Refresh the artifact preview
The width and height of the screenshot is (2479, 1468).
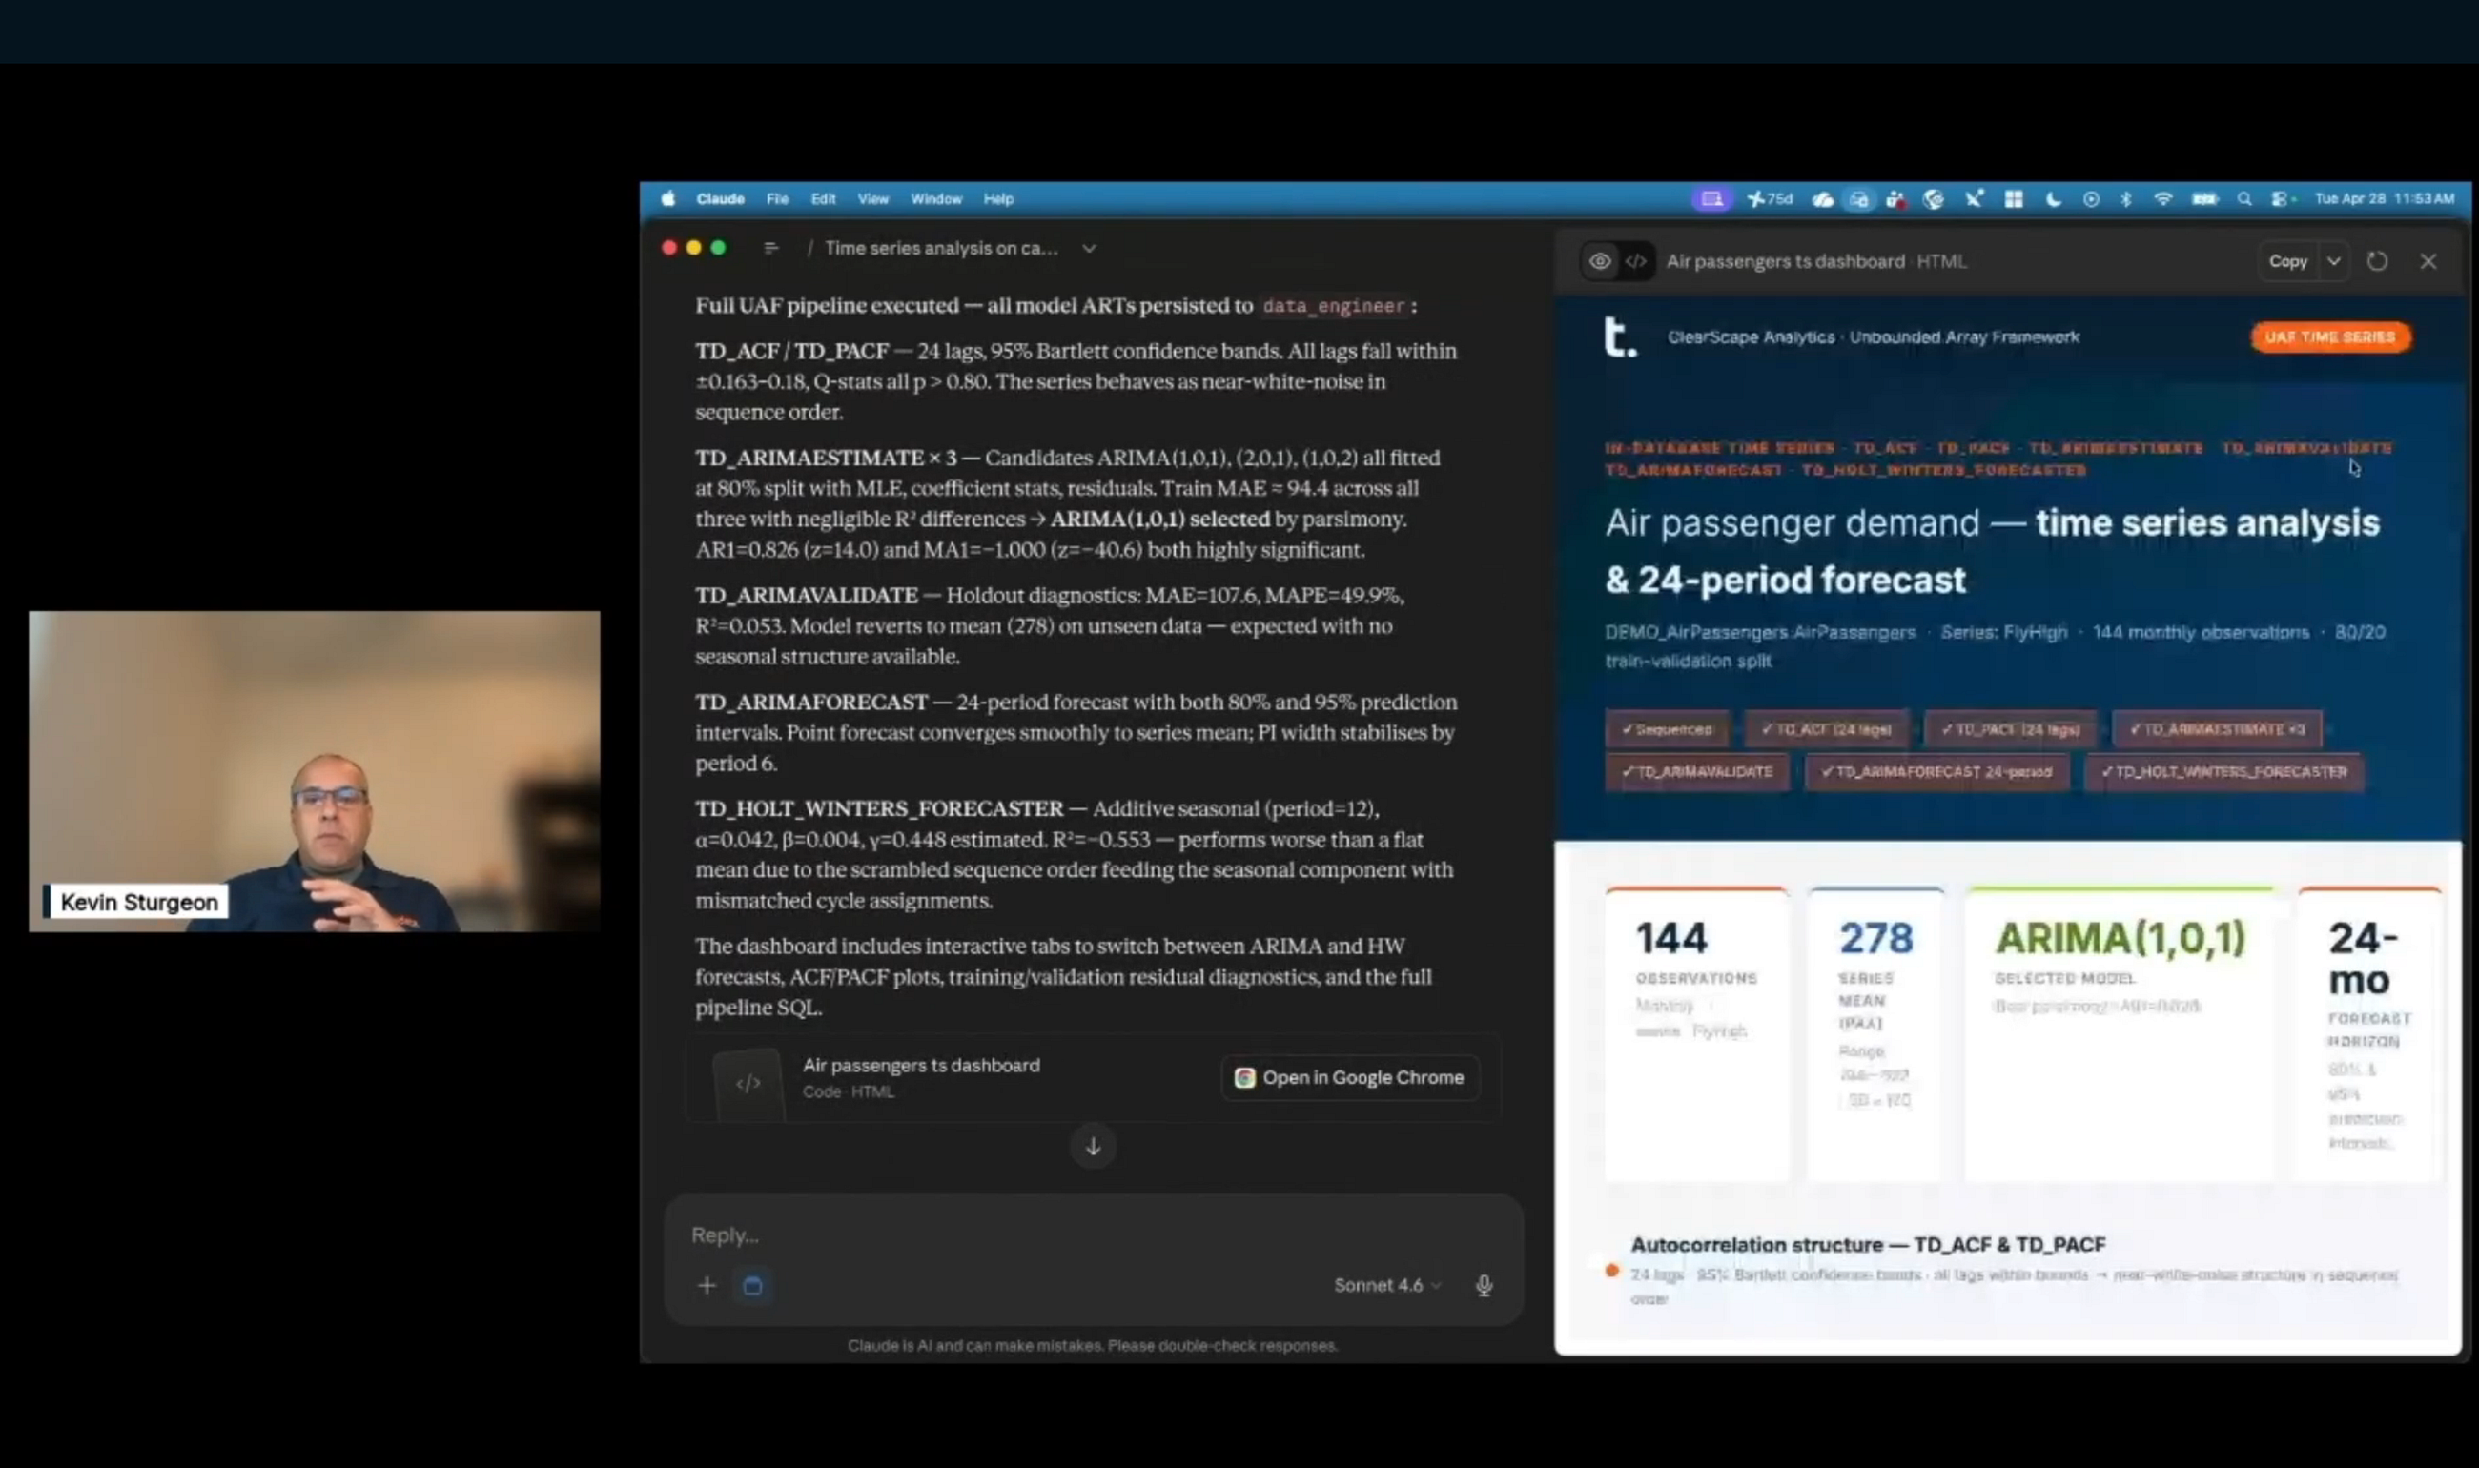point(2376,261)
